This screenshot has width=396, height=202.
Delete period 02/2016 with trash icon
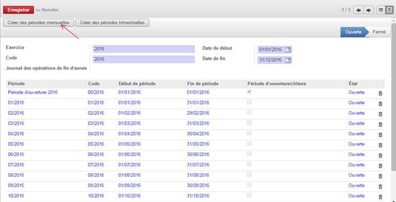coord(380,114)
